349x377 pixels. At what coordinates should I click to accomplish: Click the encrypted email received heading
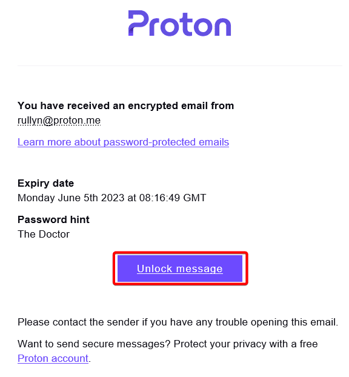(125, 105)
